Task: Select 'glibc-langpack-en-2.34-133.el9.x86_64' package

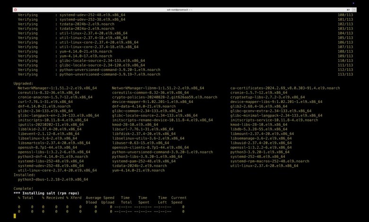Action: point(58,116)
